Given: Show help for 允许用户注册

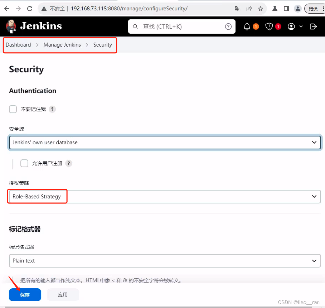Looking at the screenshot, I should 69,163.
